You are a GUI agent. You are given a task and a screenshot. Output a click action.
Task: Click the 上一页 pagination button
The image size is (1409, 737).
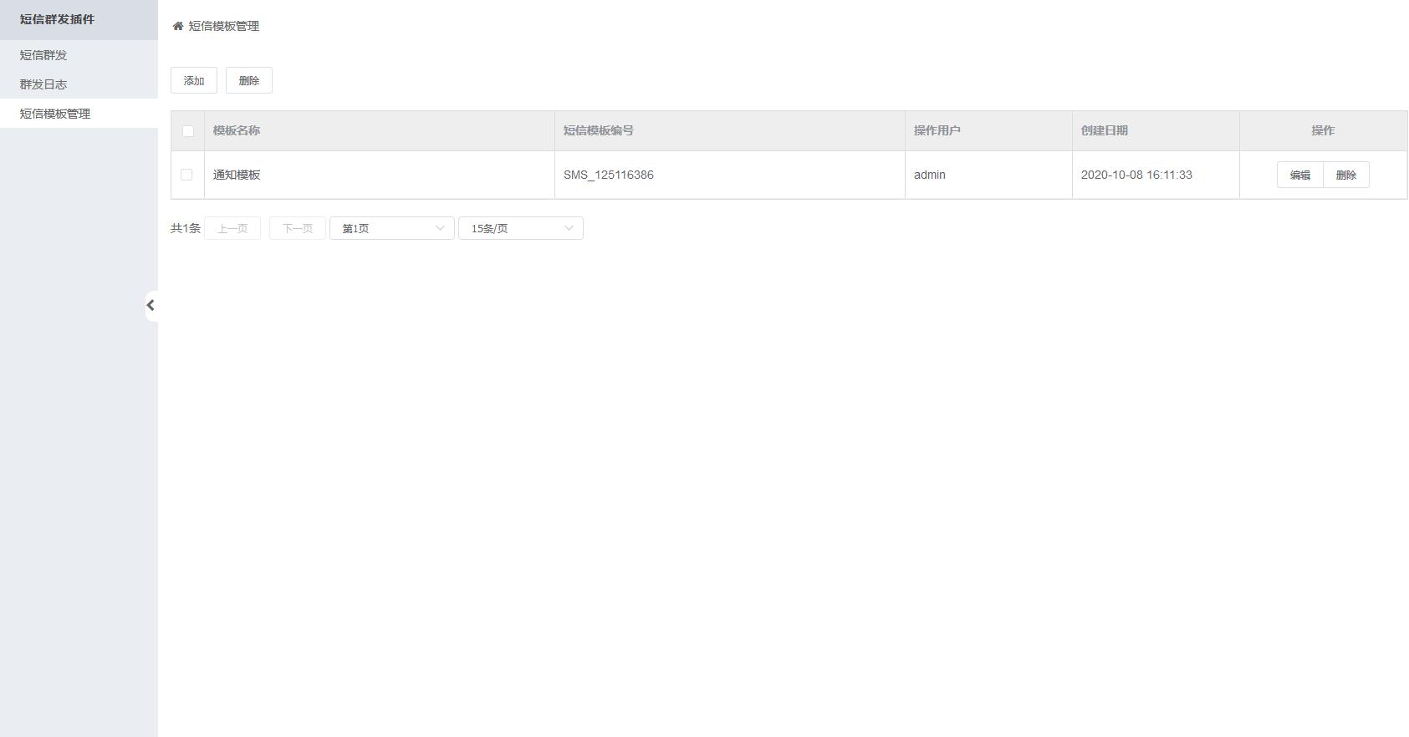coord(232,228)
